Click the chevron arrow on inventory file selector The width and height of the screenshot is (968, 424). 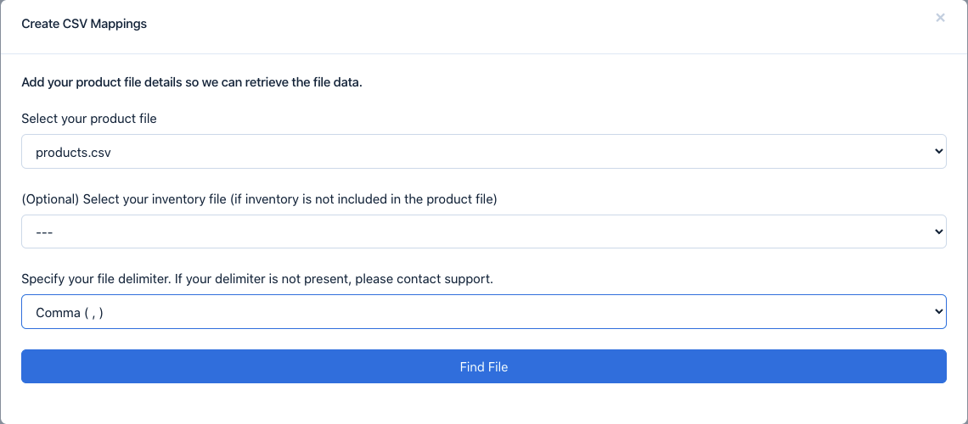(938, 232)
